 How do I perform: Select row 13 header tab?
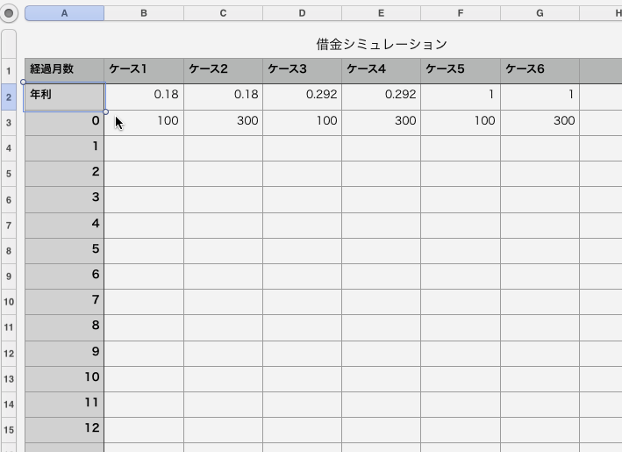(9, 378)
